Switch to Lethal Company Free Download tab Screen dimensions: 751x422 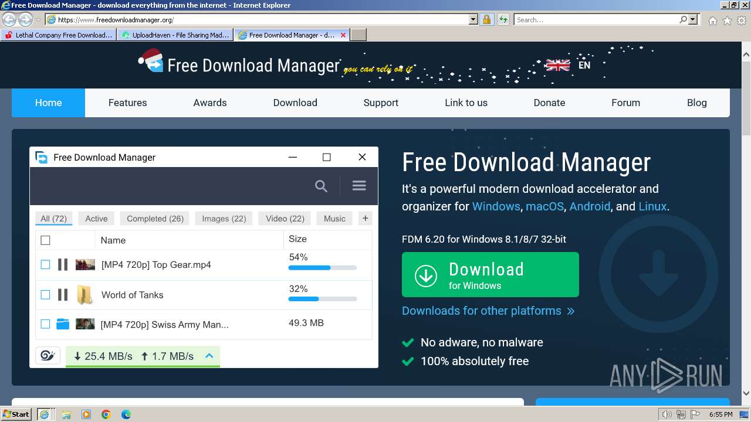point(59,35)
